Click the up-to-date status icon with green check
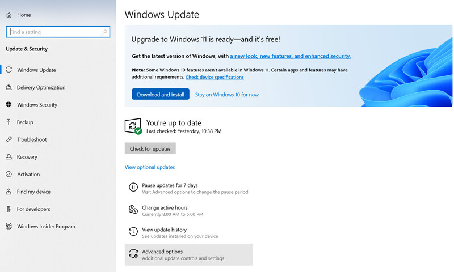 click(x=133, y=126)
